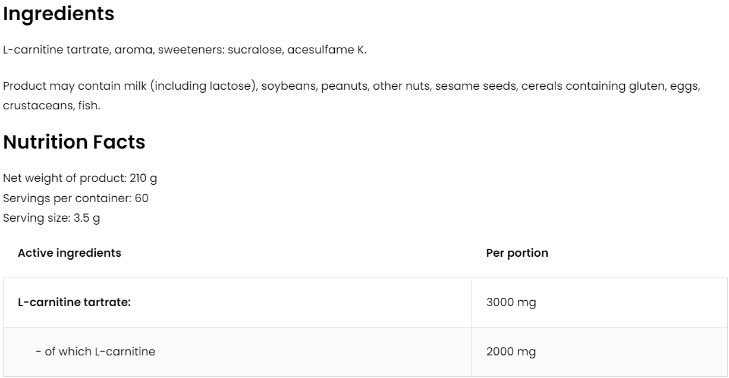Click the "L-carnitine tartrate:" table row label
The image size is (729, 378).
(x=74, y=303)
